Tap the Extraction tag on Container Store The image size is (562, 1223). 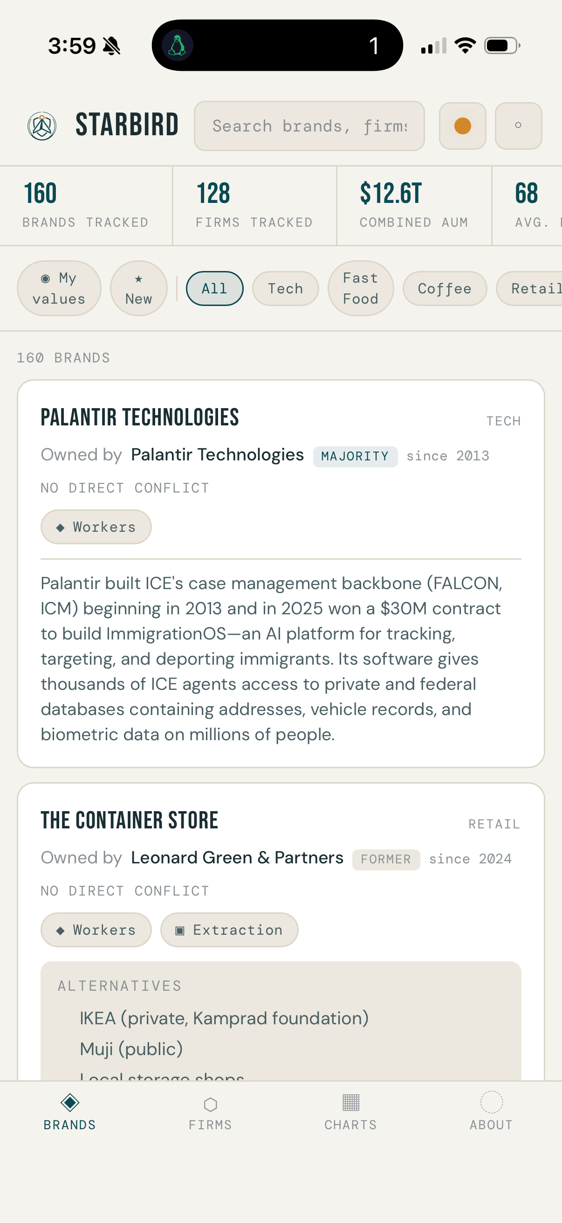click(229, 930)
